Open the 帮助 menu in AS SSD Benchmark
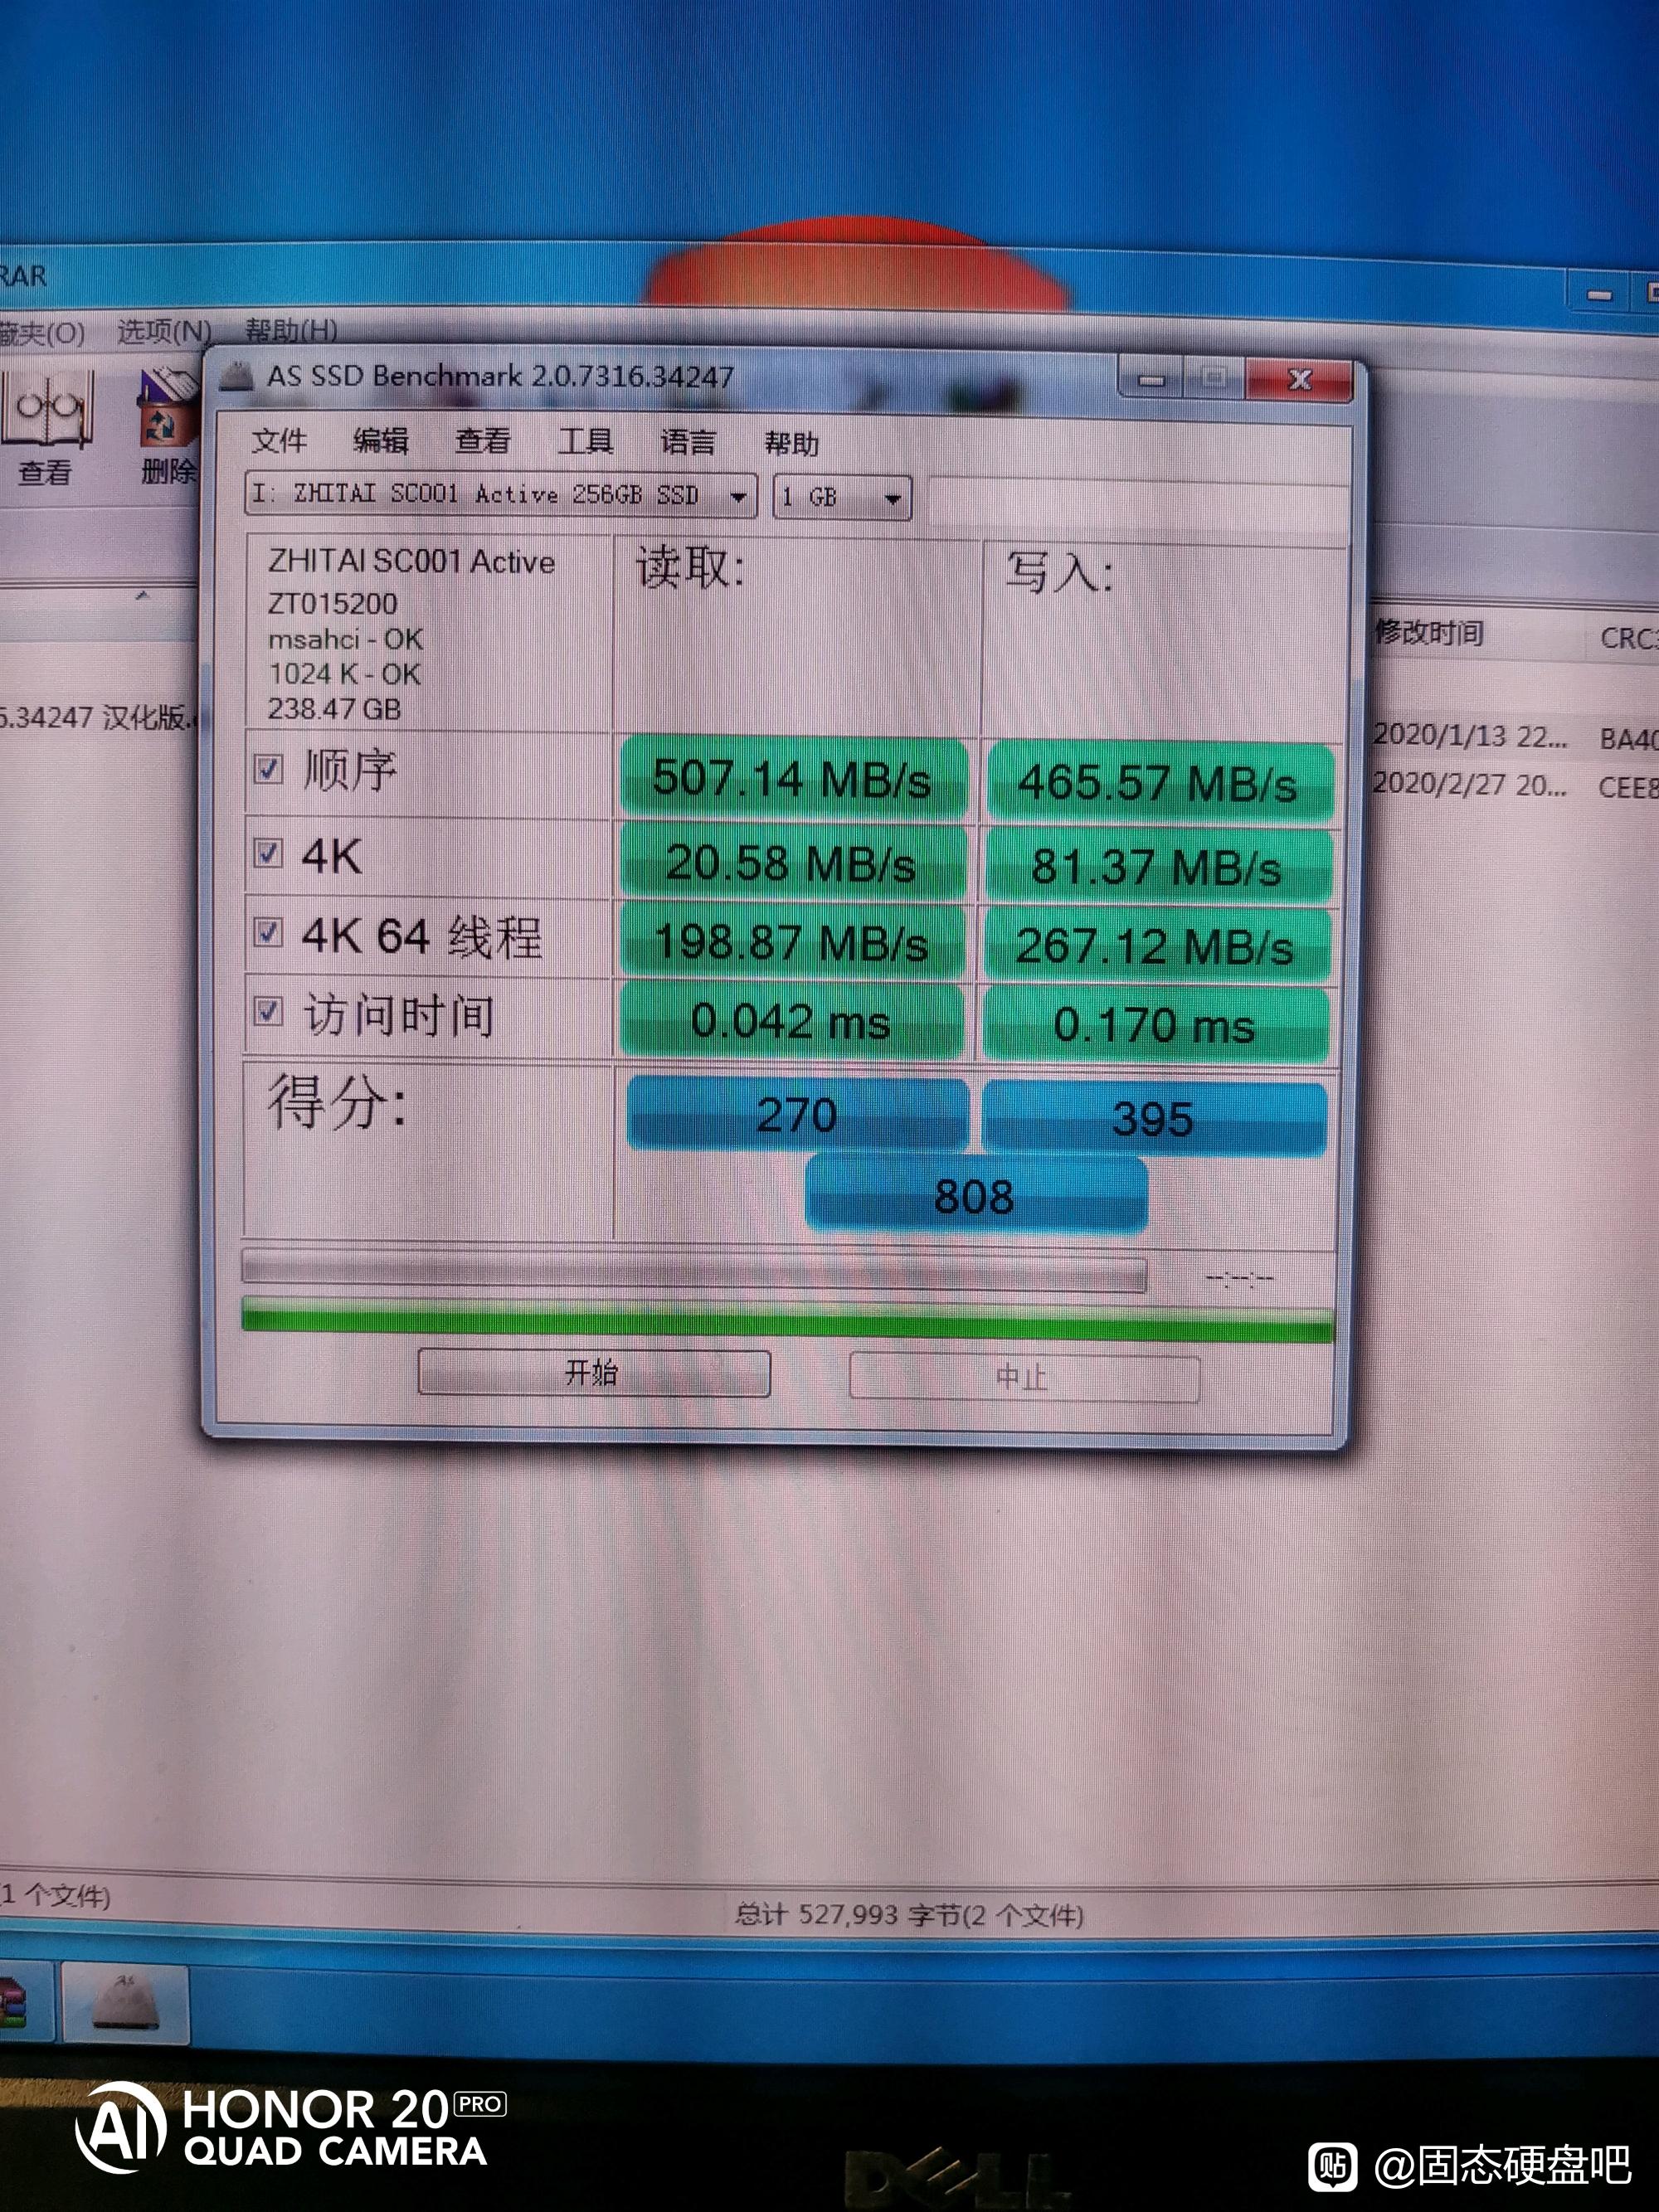1659x2212 pixels. point(791,443)
